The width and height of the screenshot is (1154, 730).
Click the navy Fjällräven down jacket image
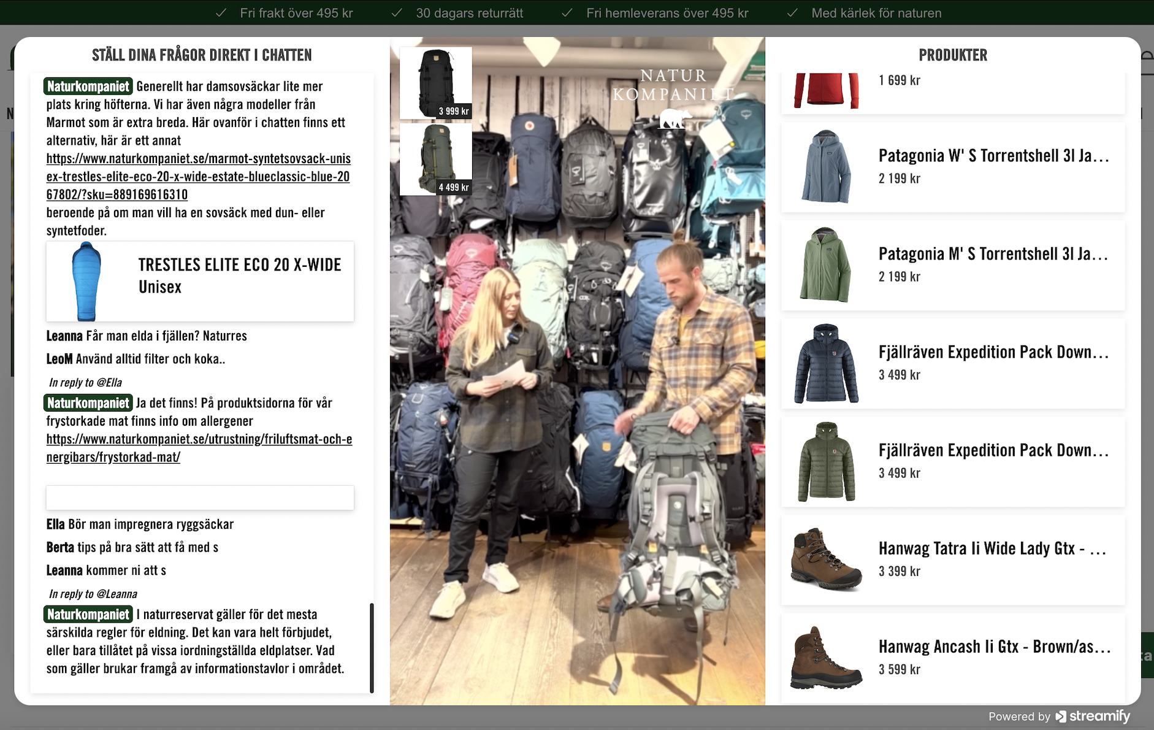(826, 363)
